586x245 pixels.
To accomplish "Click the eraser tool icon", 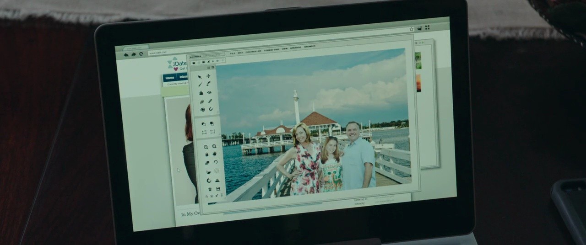I will (207, 163).
